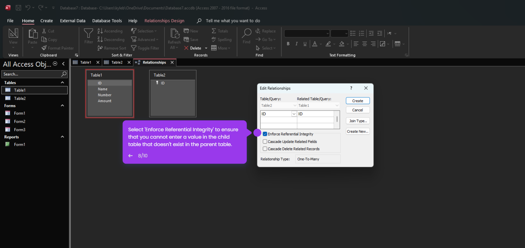Viewport: 525px width, 248px height.
Task: Click the Delete record icon
Action: [x=186, y=48]
